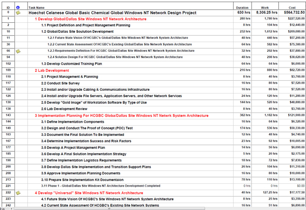Select the ID column header
Viewport: 306px width, 210px height.
(8, 8)
